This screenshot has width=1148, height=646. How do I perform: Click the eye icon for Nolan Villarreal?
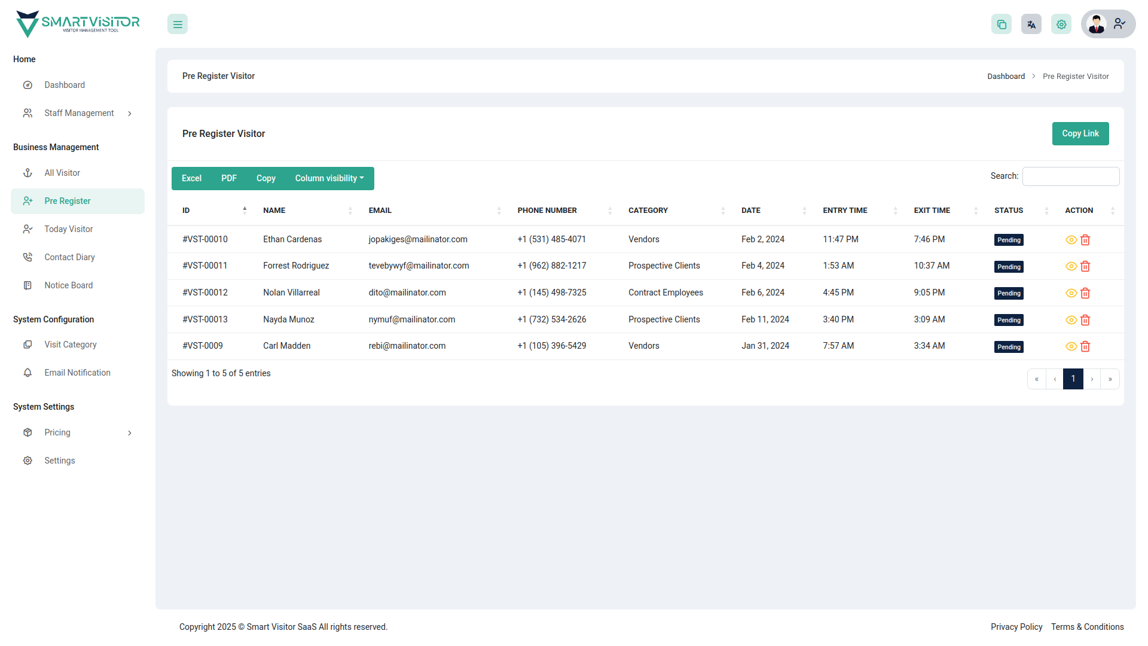coord(1071,293)
